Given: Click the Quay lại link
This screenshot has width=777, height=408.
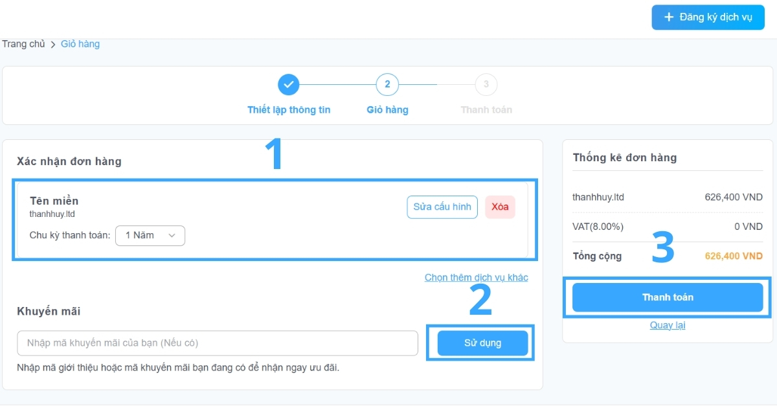Looking at the screenshot, I should [x=668, y=324].
